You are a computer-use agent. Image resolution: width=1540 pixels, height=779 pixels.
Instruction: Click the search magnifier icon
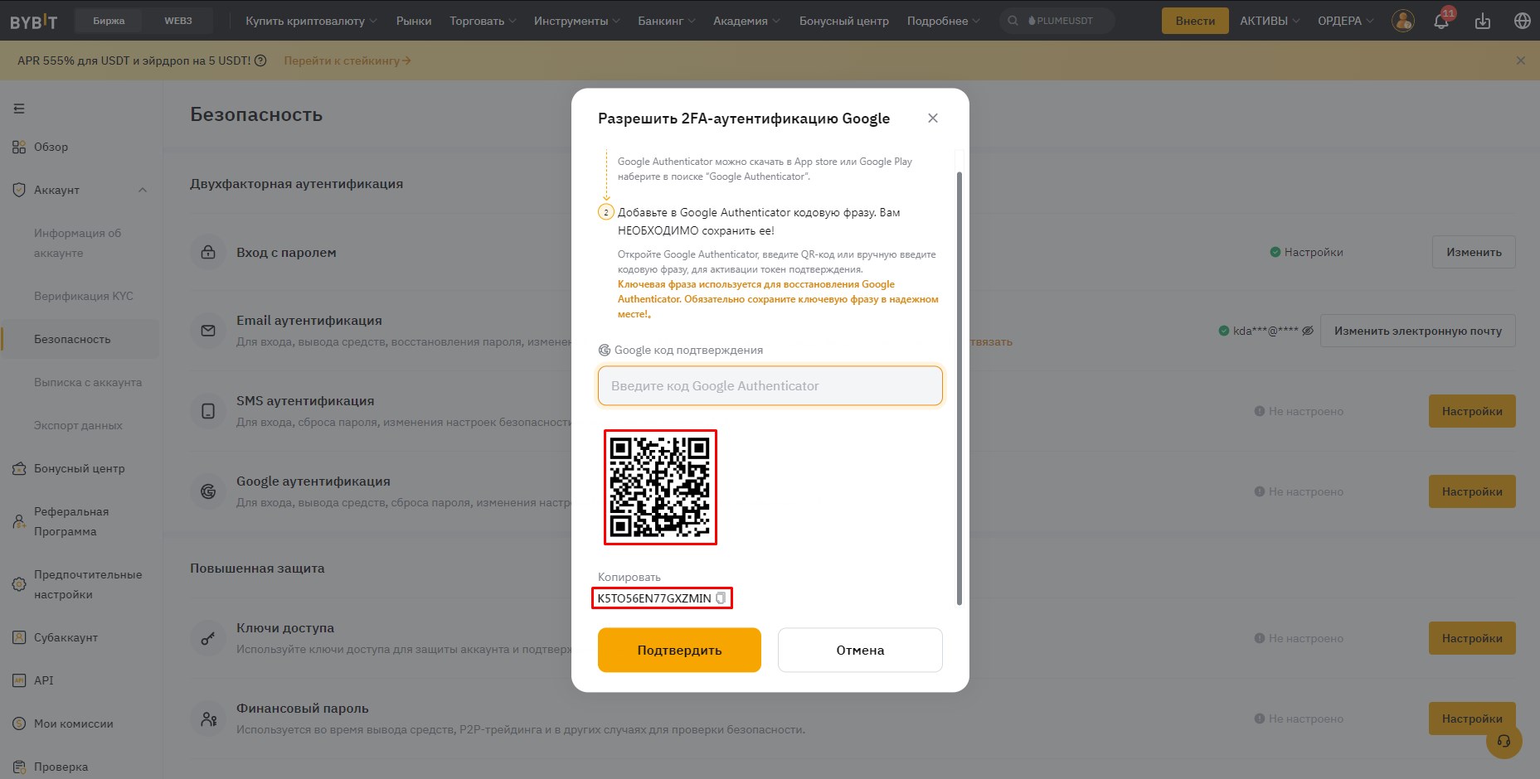point(1013,21)
